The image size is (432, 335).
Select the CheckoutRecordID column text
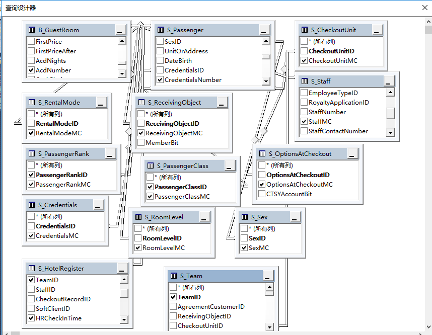point(63,299)
